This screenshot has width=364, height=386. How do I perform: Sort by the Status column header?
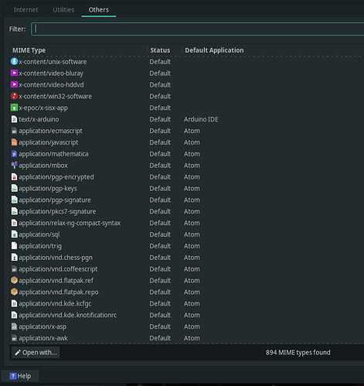(165, 50)
